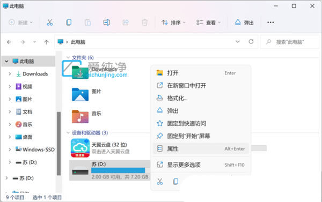The image size is (322, 202).
Task: Open the 新建 (New) dropdown
Action: pyautogui.click(x=20, y=23)
